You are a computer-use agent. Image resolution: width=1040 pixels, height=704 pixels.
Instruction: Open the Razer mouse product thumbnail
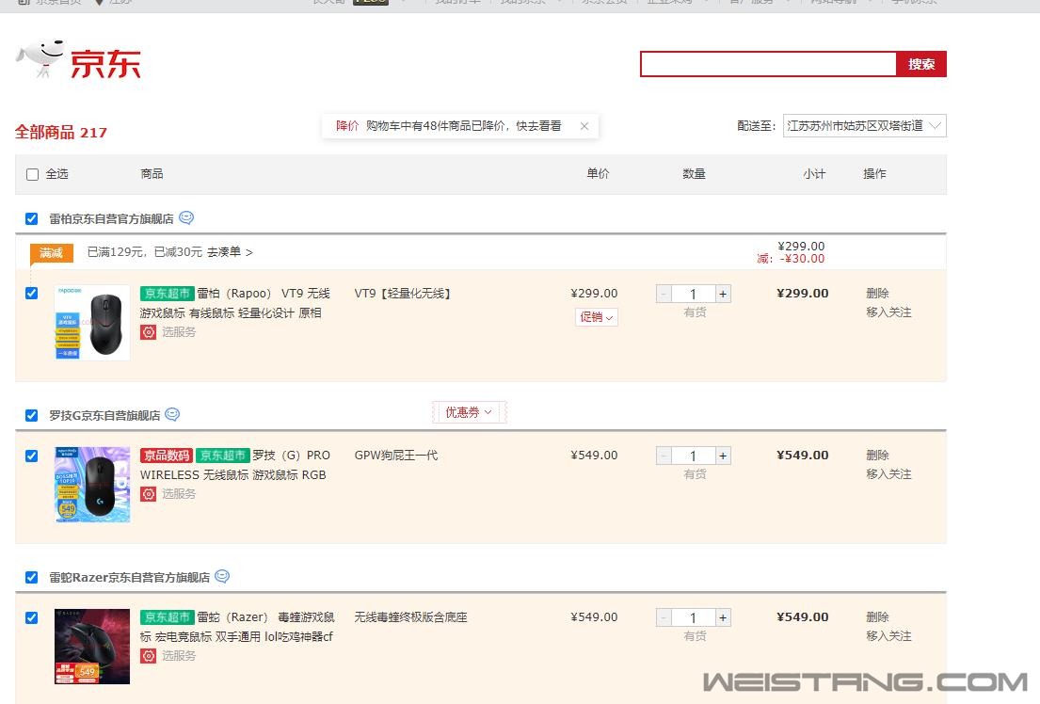(92, 647)
